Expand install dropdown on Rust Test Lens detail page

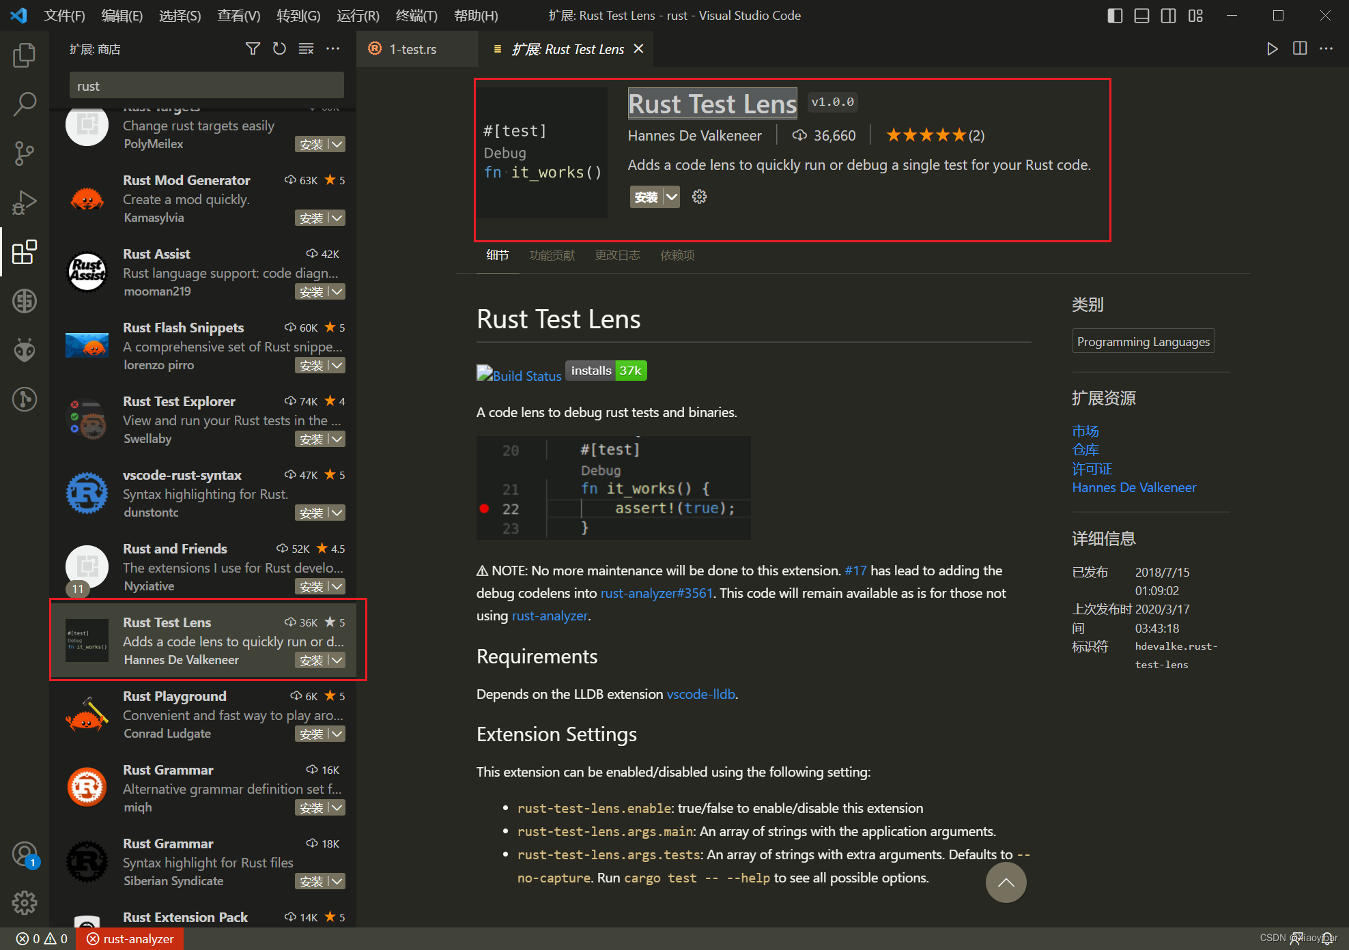click(672, 197)
